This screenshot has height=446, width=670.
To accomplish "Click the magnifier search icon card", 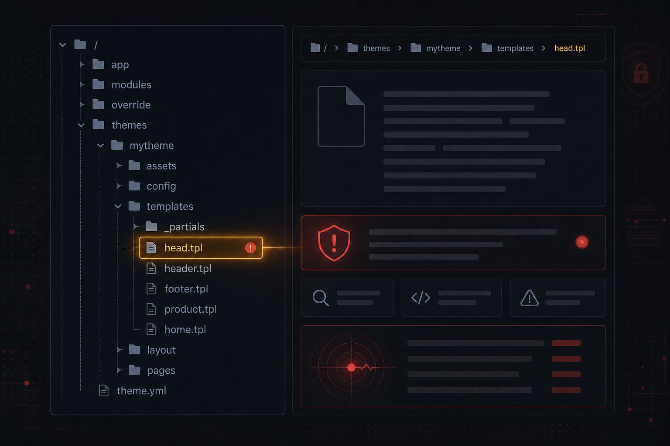I will [x=321, y=298].
